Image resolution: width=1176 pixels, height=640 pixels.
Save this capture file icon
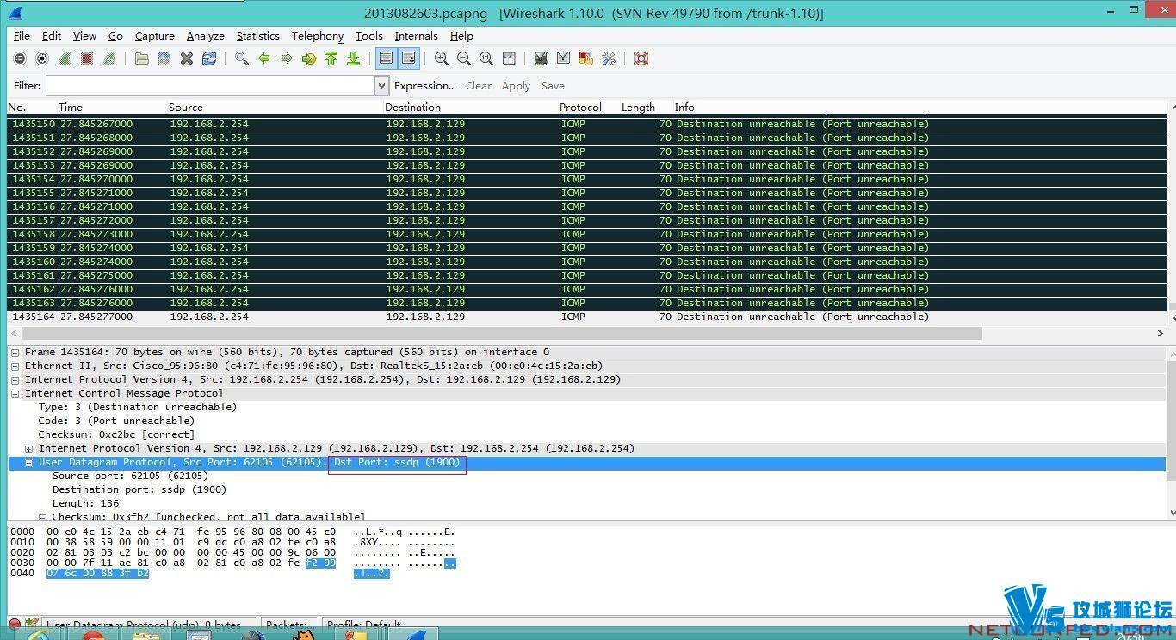tap(164, 58)
